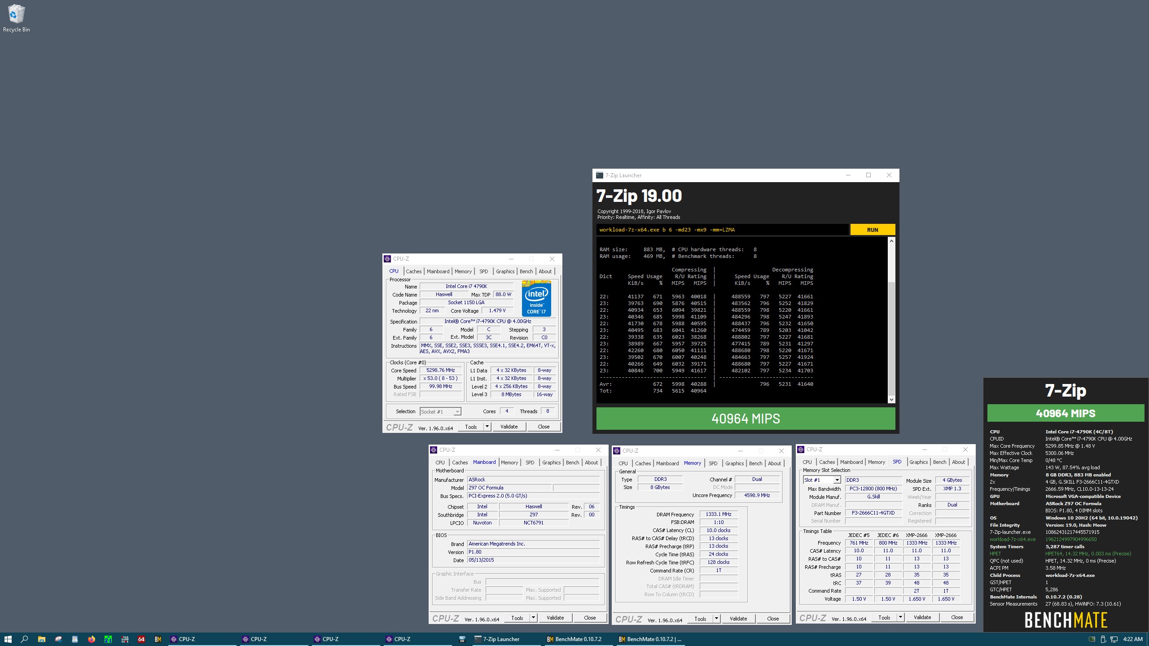This screenshot has width=1149, height=646.
Task: Click the yellow RUN button in 7-Zip
Action: point(873,230)
